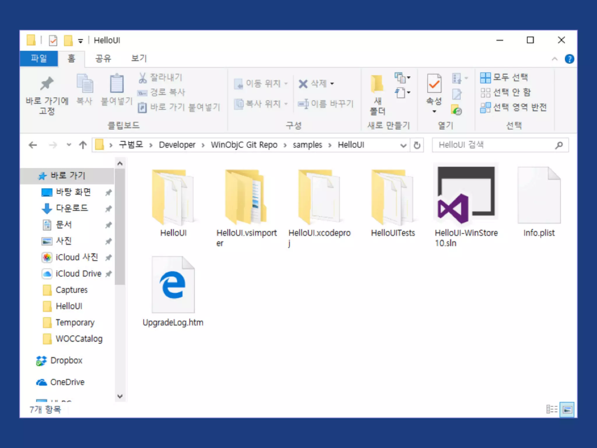Switch to the View (보기) tab
The height and width of the screenshot is (448, 597).
pos(139,58)
